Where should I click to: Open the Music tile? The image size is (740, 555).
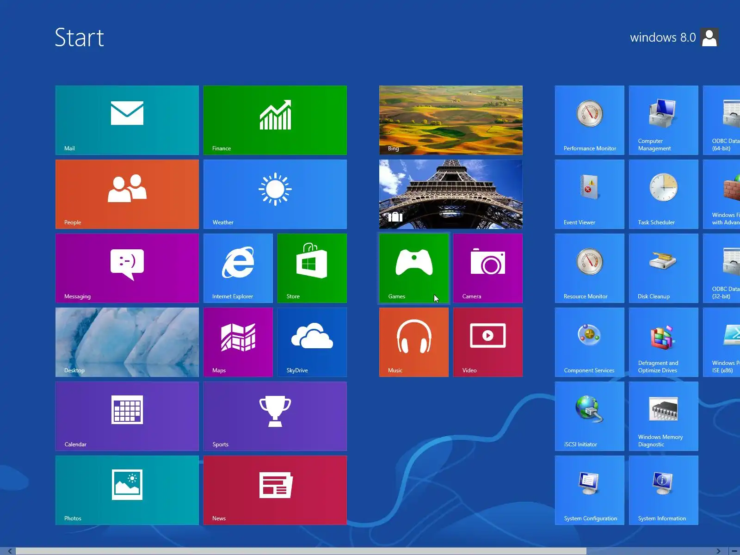coord(414,342)
